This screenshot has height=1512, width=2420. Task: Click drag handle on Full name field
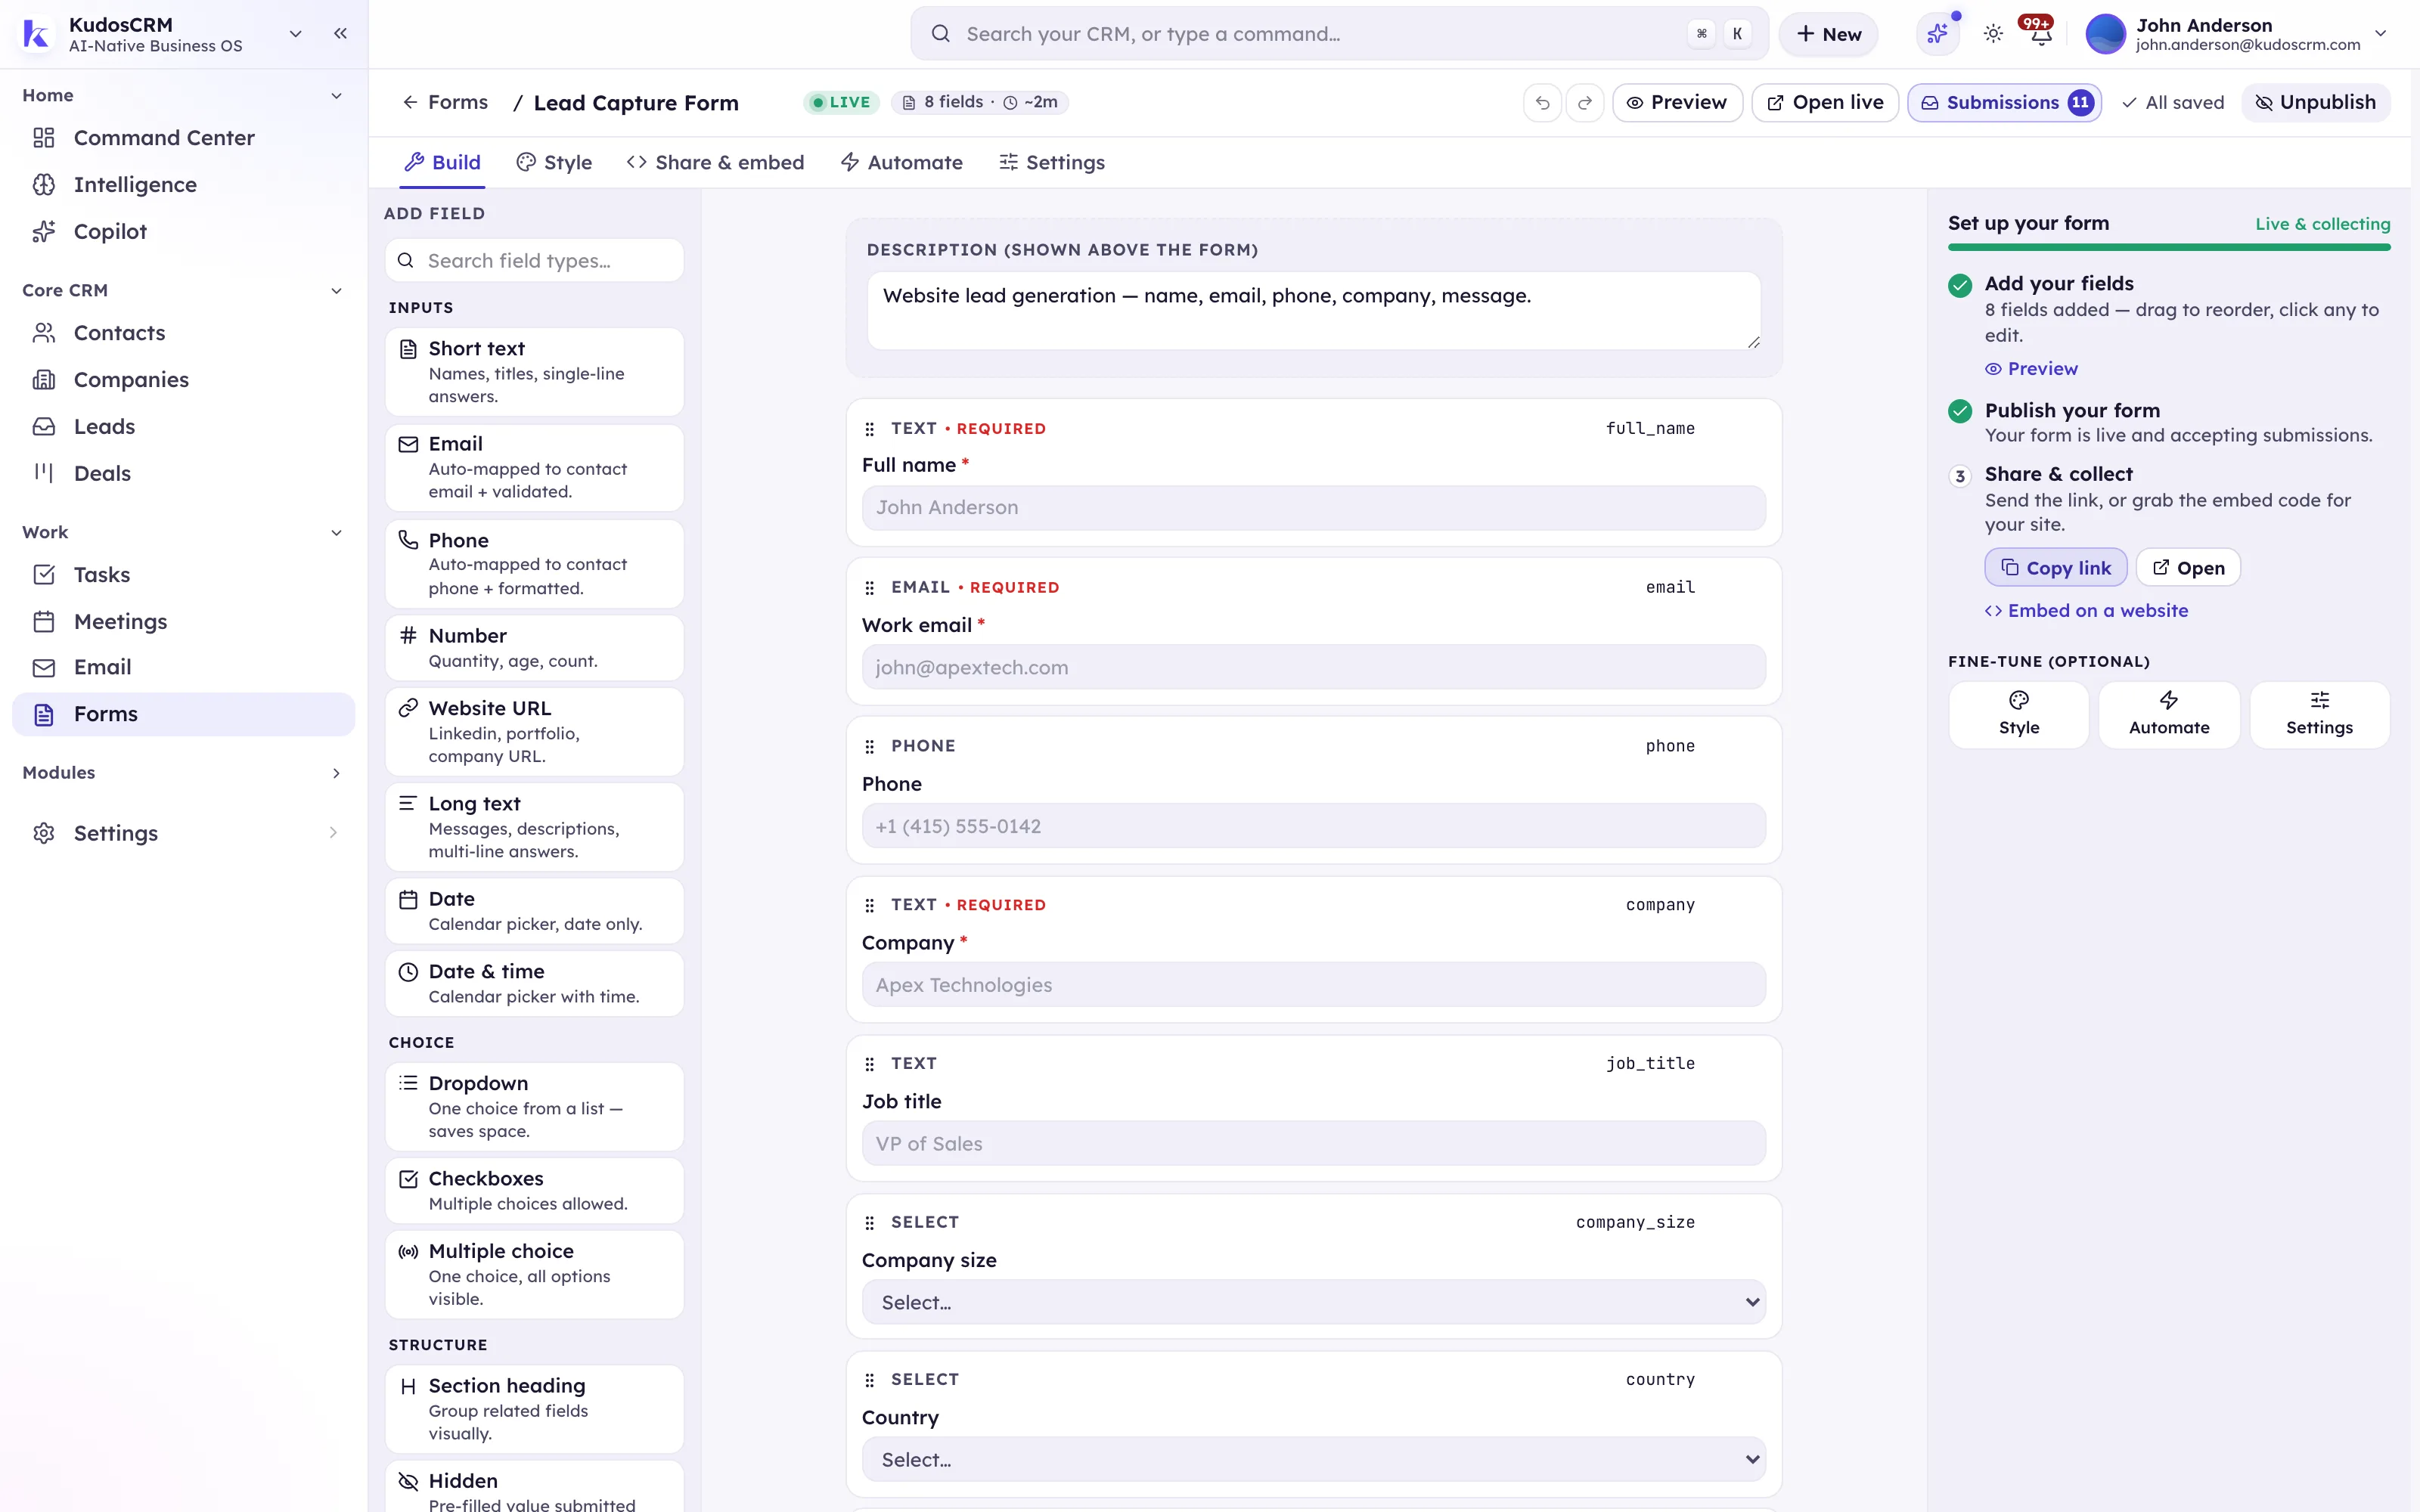(x=869, y=429)
